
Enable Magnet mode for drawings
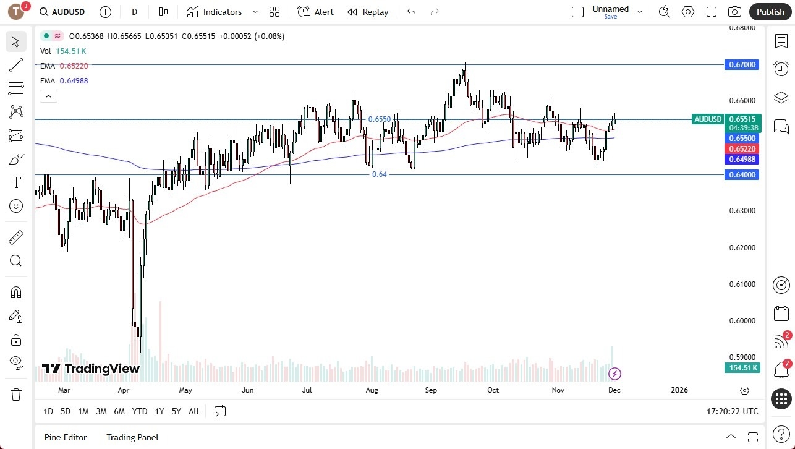[x=15, y=292]
